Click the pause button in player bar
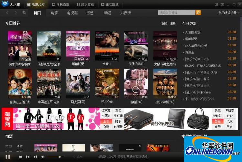This screenshot has width=242, height=162. (x=8, y=157)
